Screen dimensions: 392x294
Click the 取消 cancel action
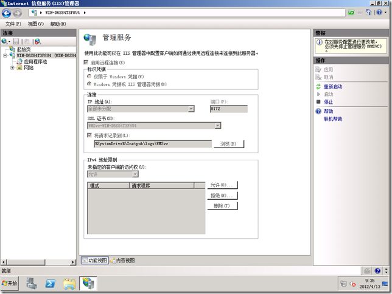pos(329,77)
